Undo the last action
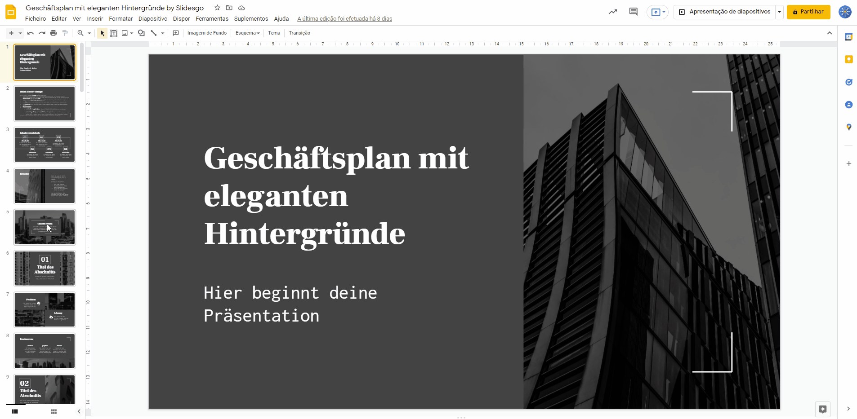857x419 pixels. (x=31, y=33)
